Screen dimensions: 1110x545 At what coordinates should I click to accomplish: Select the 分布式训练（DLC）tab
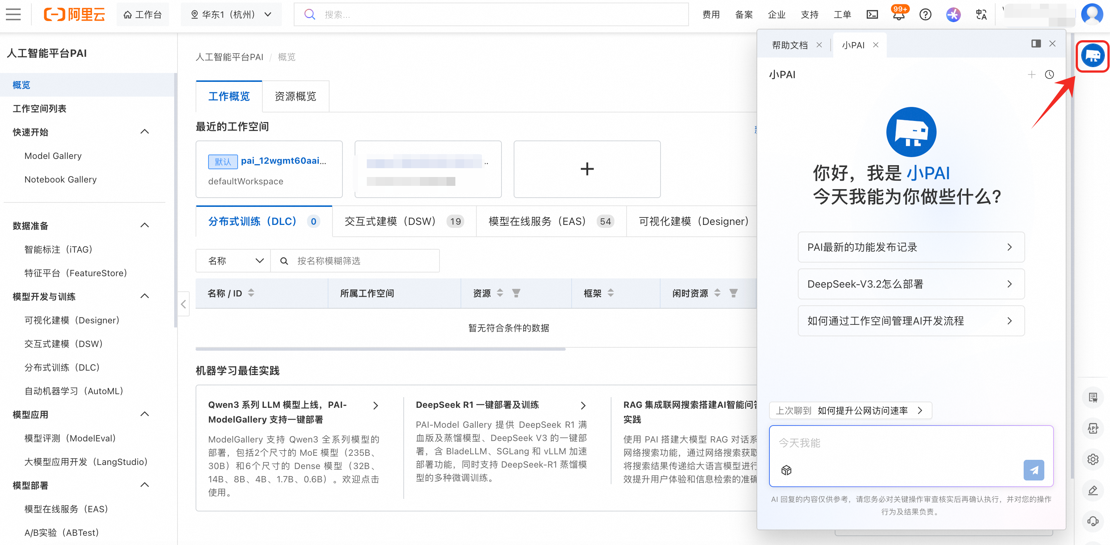pos(264,221)
